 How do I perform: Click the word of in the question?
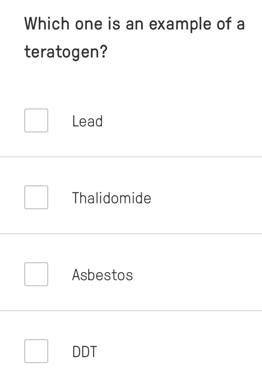pos(224,24)
